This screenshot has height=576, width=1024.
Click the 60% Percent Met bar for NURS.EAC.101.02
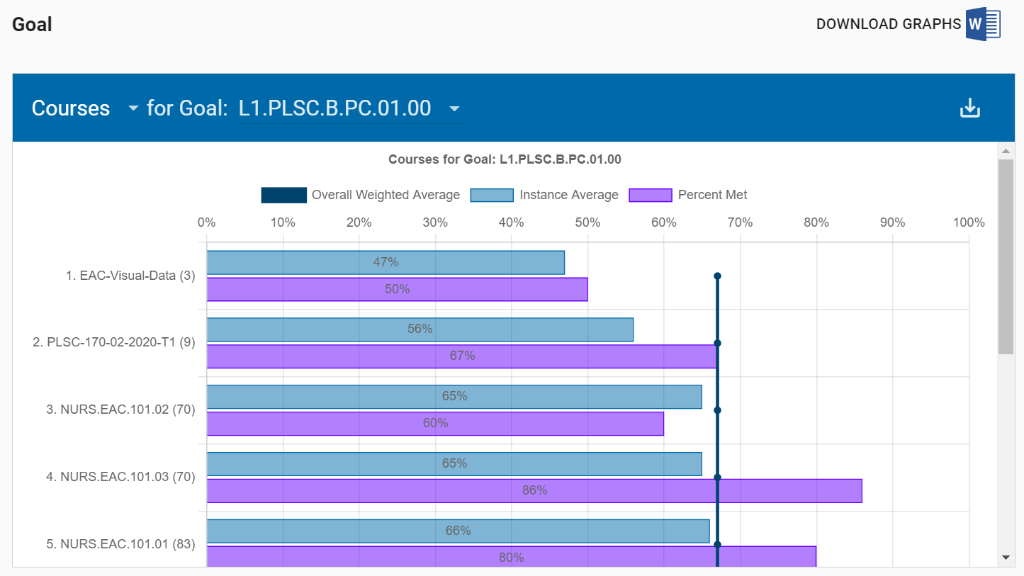[x=435, y=424]
